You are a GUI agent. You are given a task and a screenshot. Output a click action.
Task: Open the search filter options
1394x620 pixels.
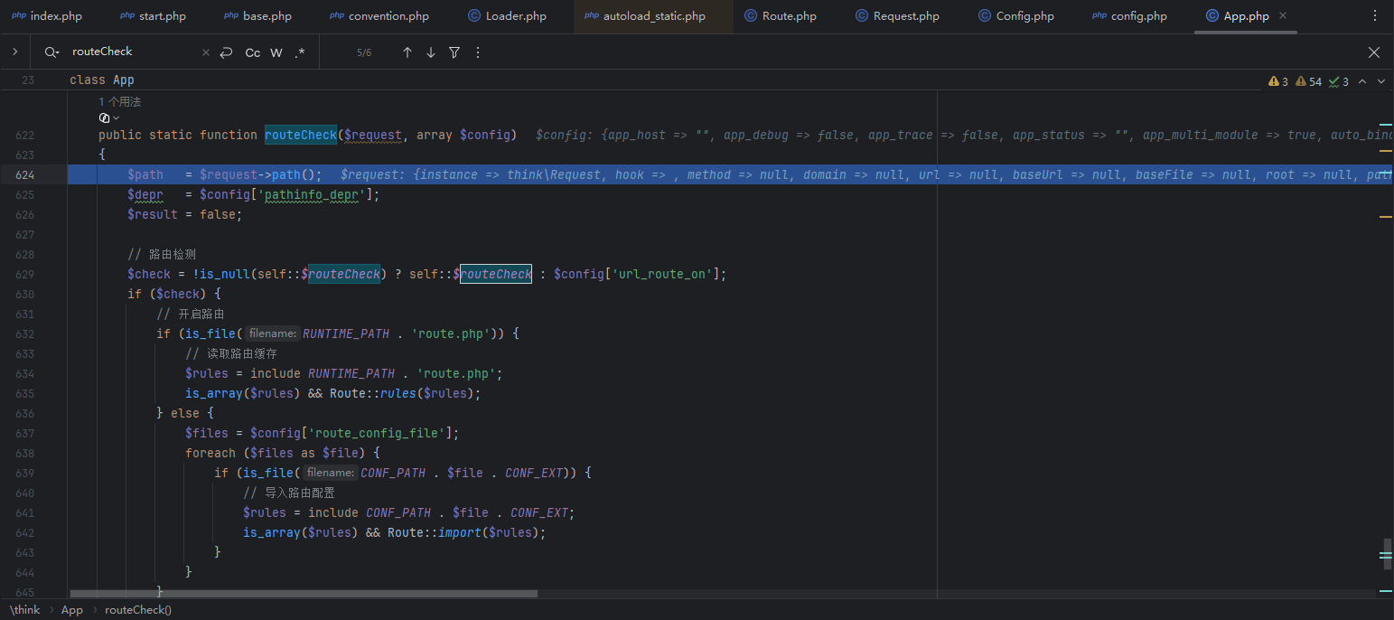pos(454,52)
